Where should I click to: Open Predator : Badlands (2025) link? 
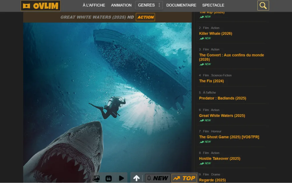pos(222,98)
